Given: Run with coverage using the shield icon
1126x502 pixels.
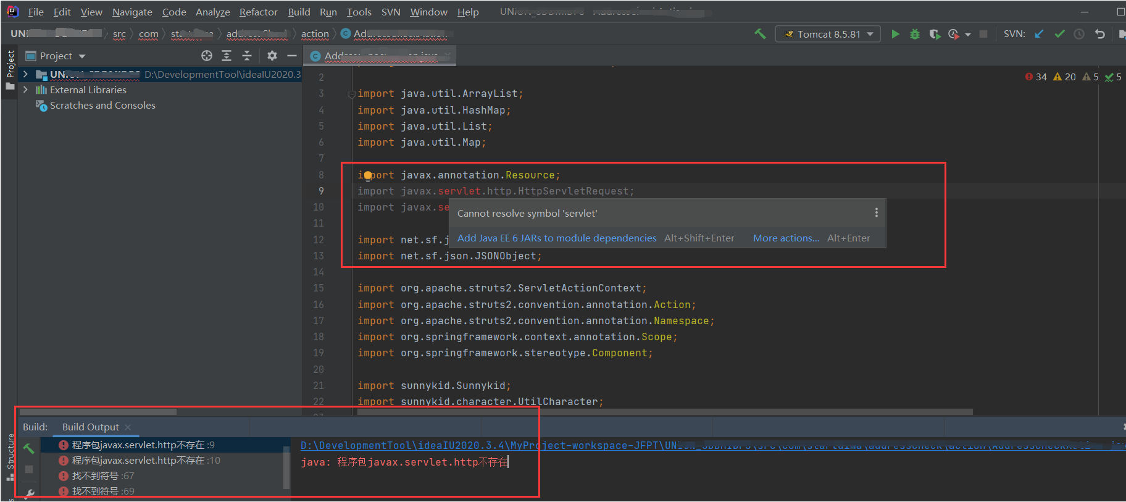Looking at the screenshot, I should (x=935, y=34).
